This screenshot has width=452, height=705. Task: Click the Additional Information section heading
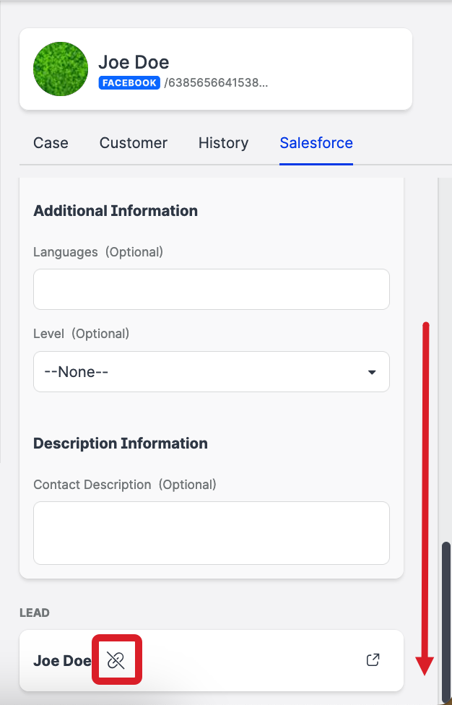tap(116, 211)
